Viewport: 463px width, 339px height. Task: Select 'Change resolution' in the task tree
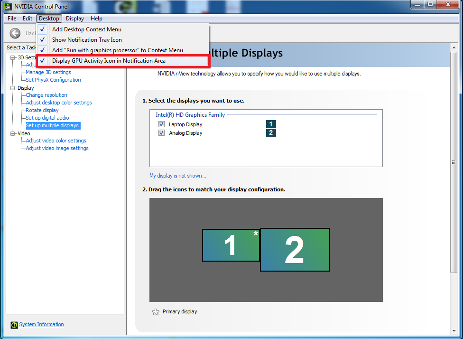coord(46,95)
